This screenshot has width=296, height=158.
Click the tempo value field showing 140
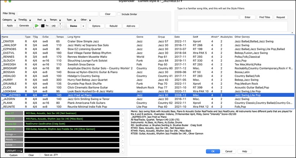[54, 26]
